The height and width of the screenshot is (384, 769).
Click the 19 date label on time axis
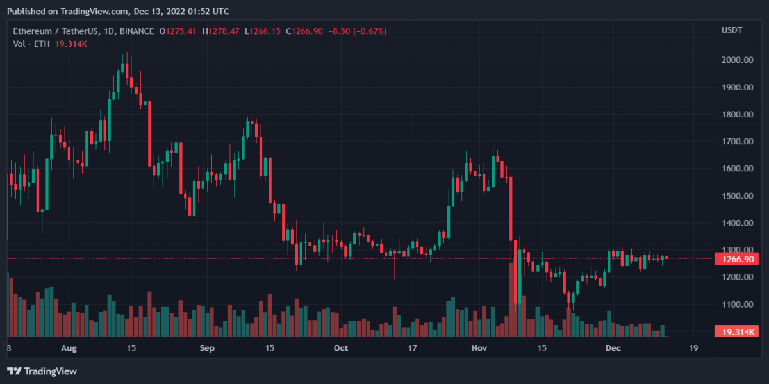coord(693,348)
